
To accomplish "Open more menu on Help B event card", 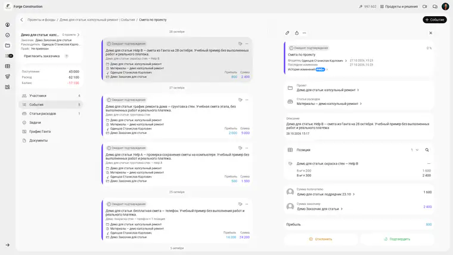I will 247,43.
